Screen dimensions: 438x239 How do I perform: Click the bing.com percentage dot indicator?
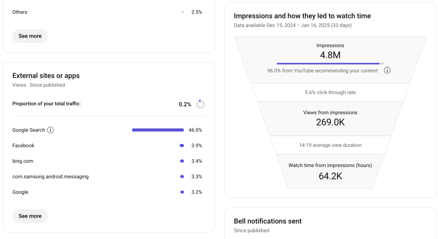coord(182,161)
